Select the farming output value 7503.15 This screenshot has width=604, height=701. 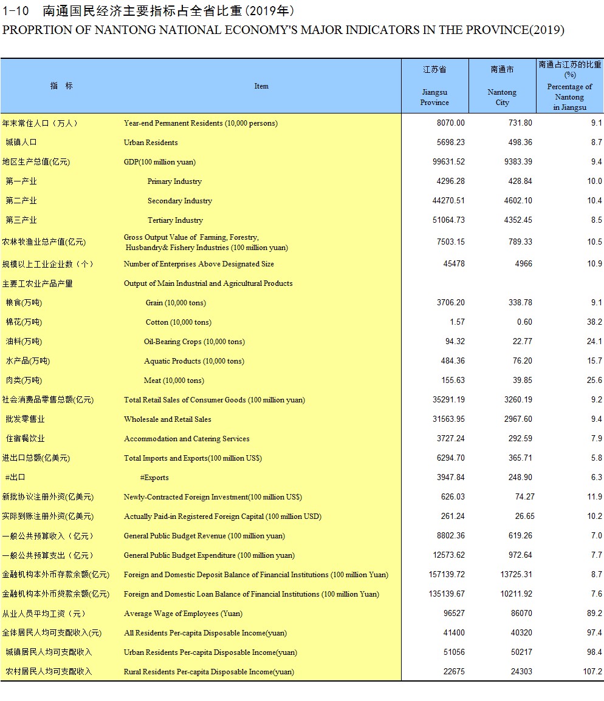coord(450,242)
